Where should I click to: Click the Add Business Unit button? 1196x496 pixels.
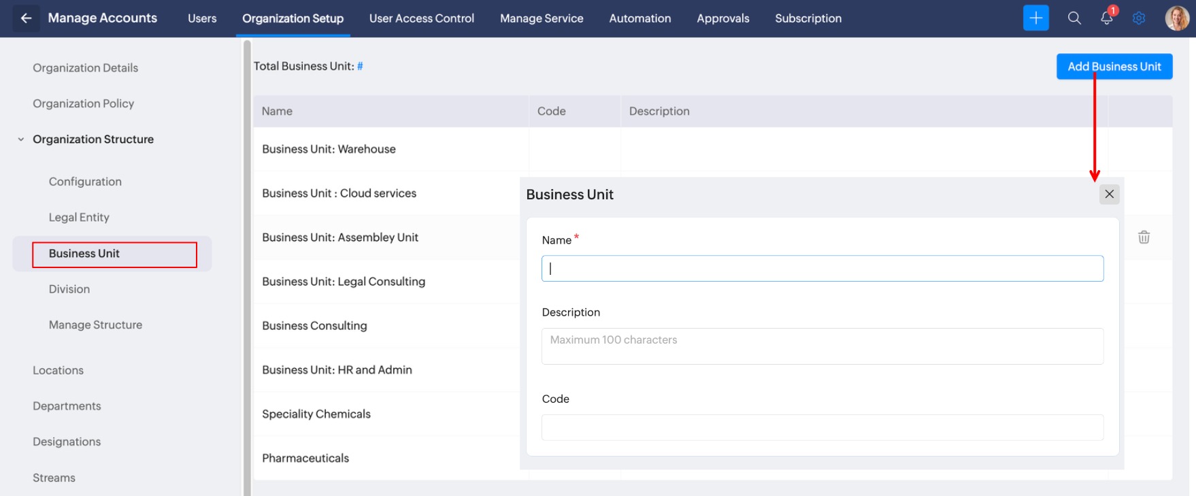pos(1114,67)
